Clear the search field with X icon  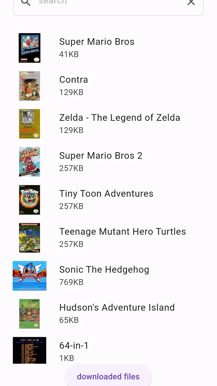[191, 3]
